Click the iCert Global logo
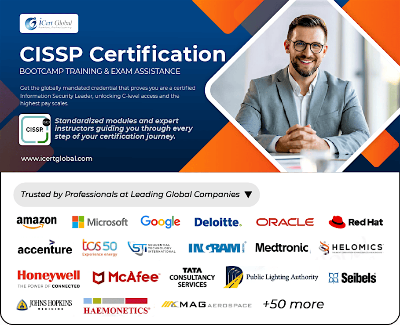 [48, 23]
